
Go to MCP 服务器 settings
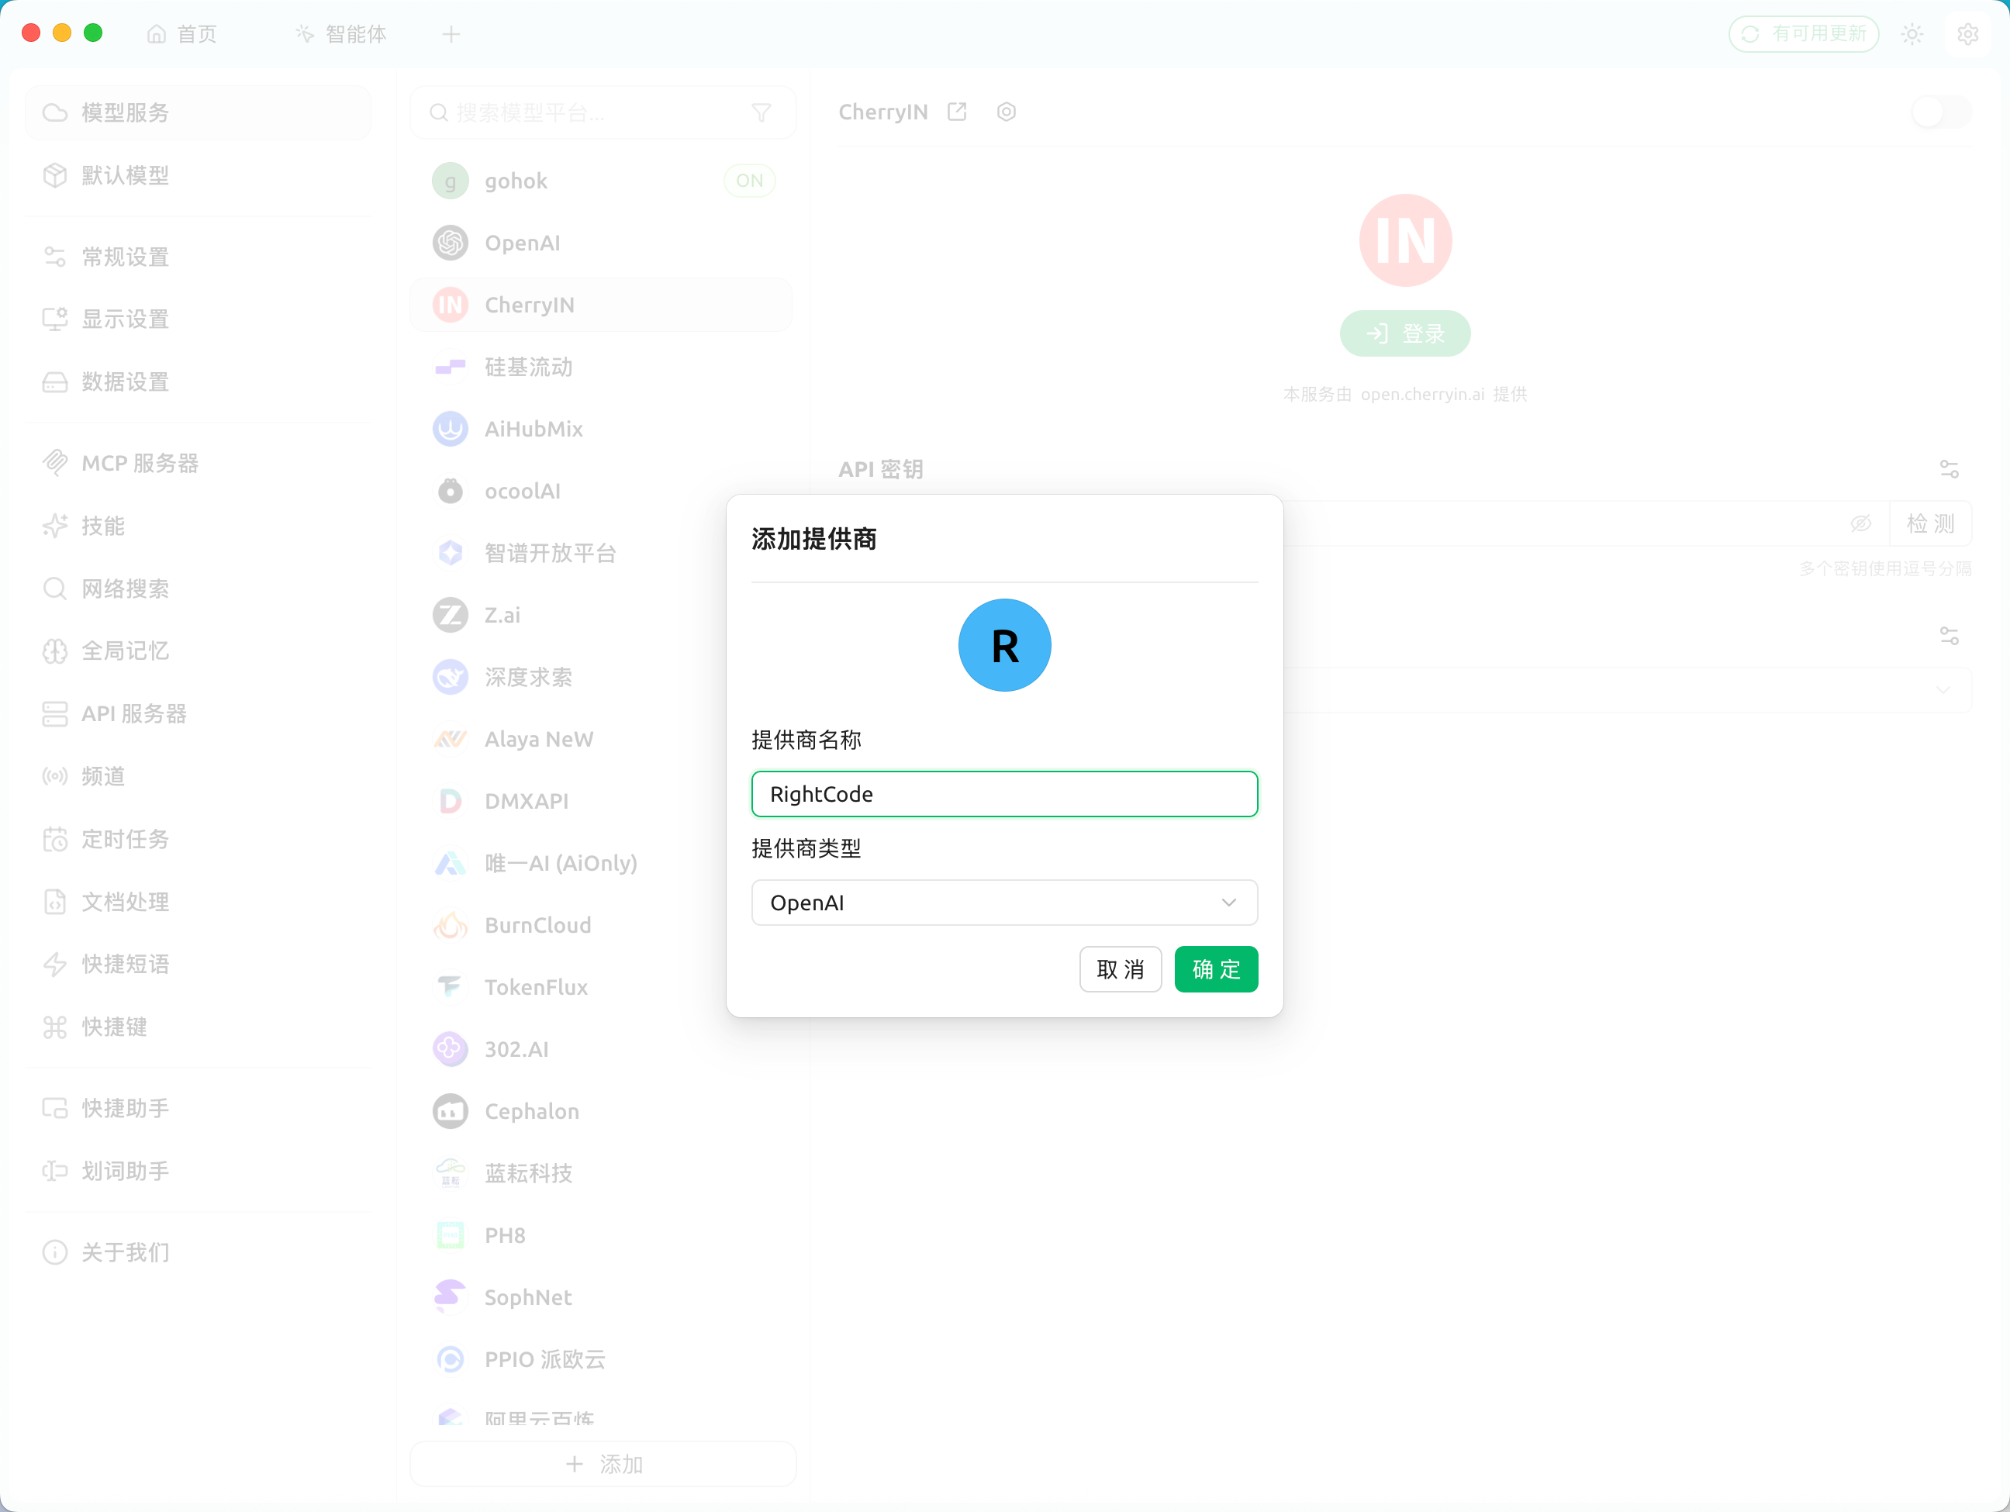tap(198, 464)
